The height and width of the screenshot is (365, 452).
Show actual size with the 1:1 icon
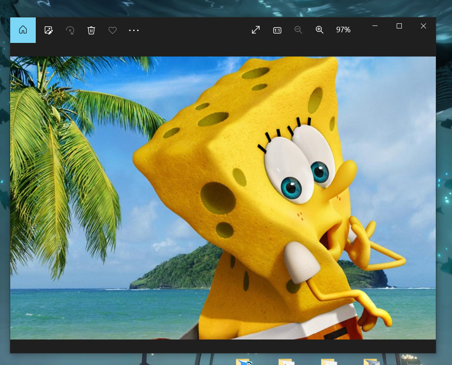pyautogui.click(x=277, y=30)
